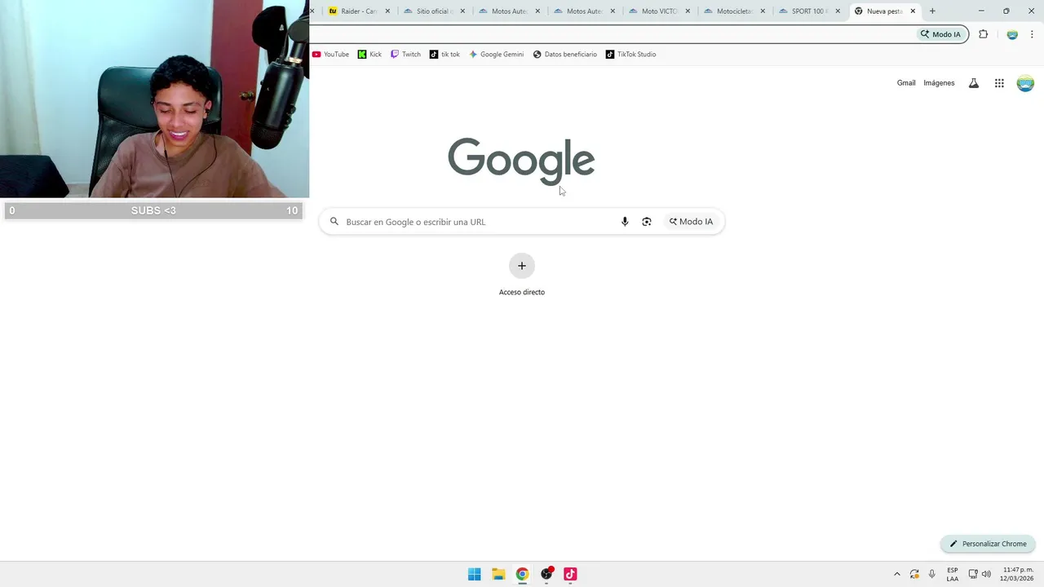Click the search magnifier icon in search box

coord(334,222)
